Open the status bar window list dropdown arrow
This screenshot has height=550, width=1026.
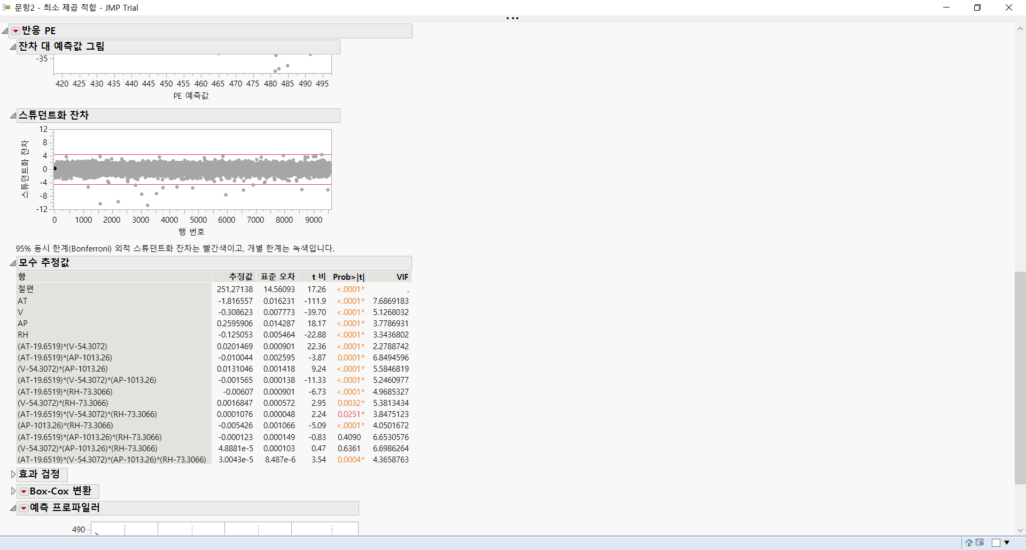pos(1007,543)
